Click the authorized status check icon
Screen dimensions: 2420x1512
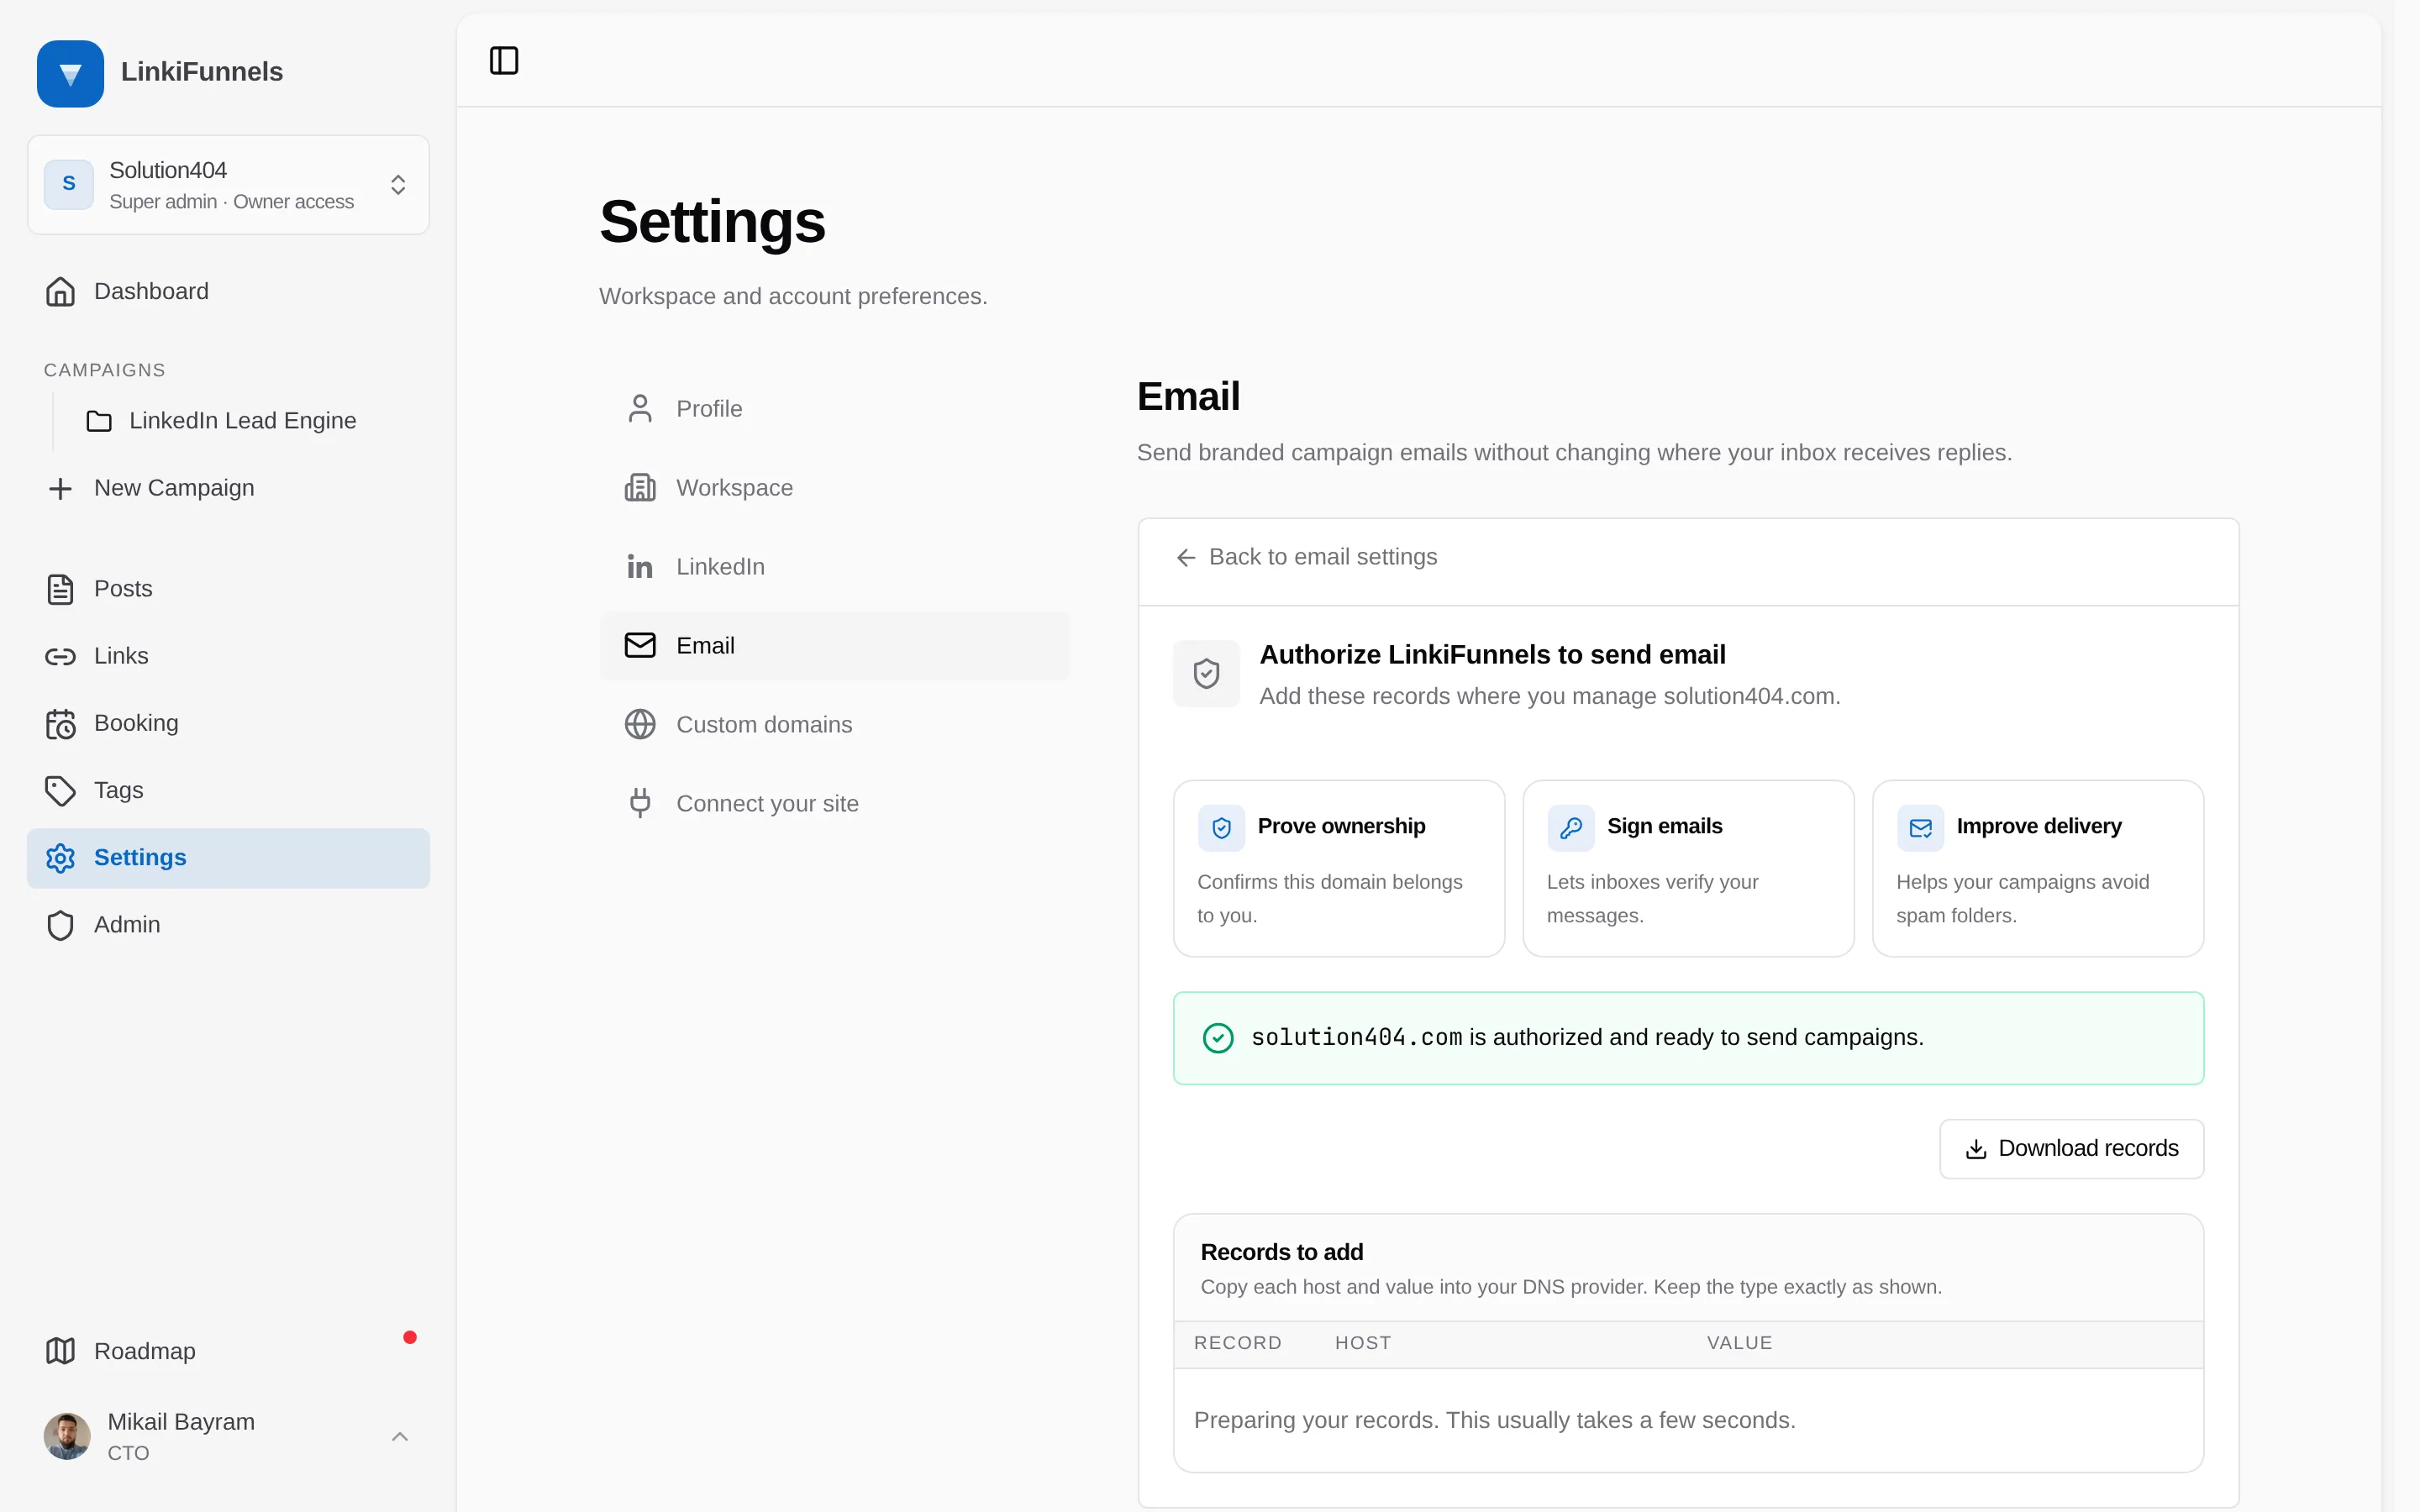tap(1218, 1038)
